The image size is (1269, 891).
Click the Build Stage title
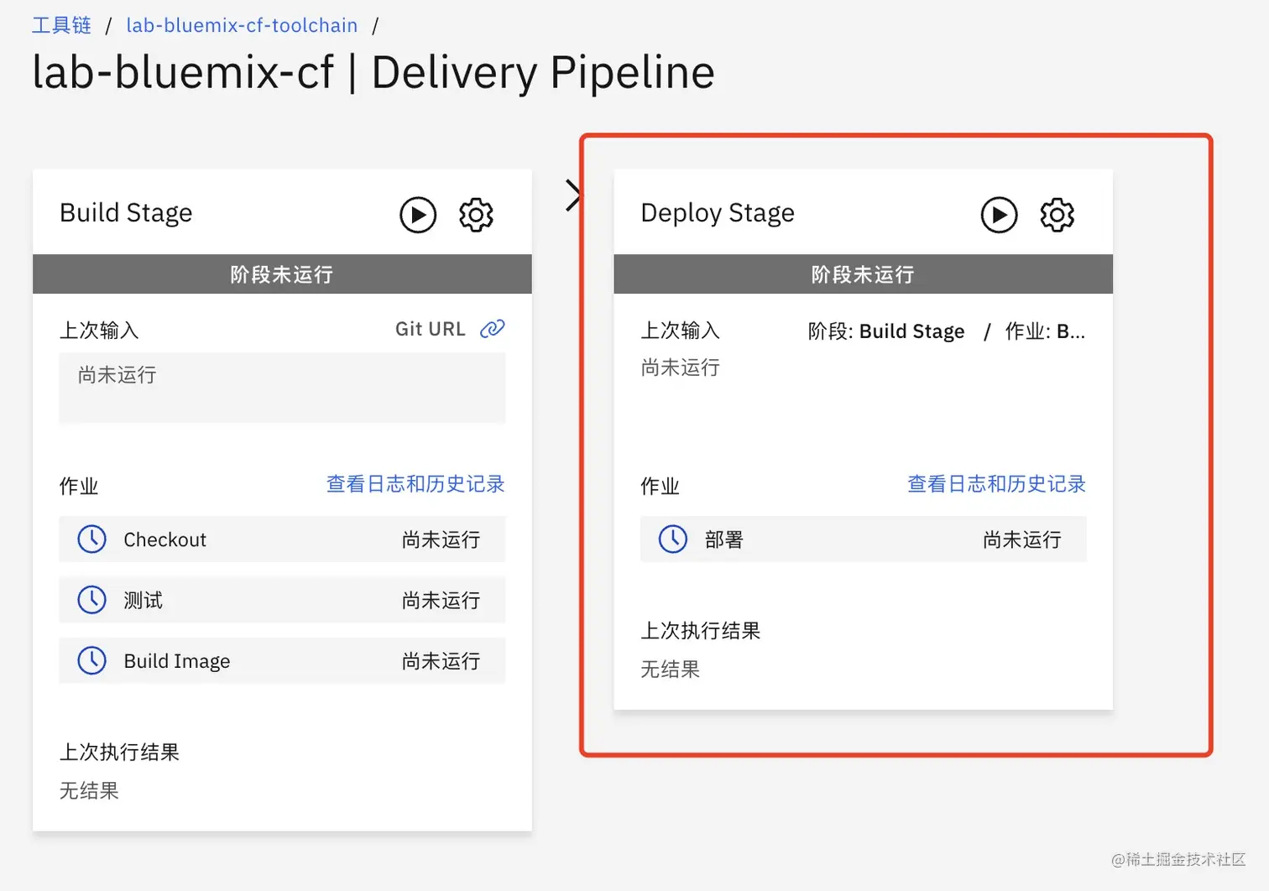[126, 213]
